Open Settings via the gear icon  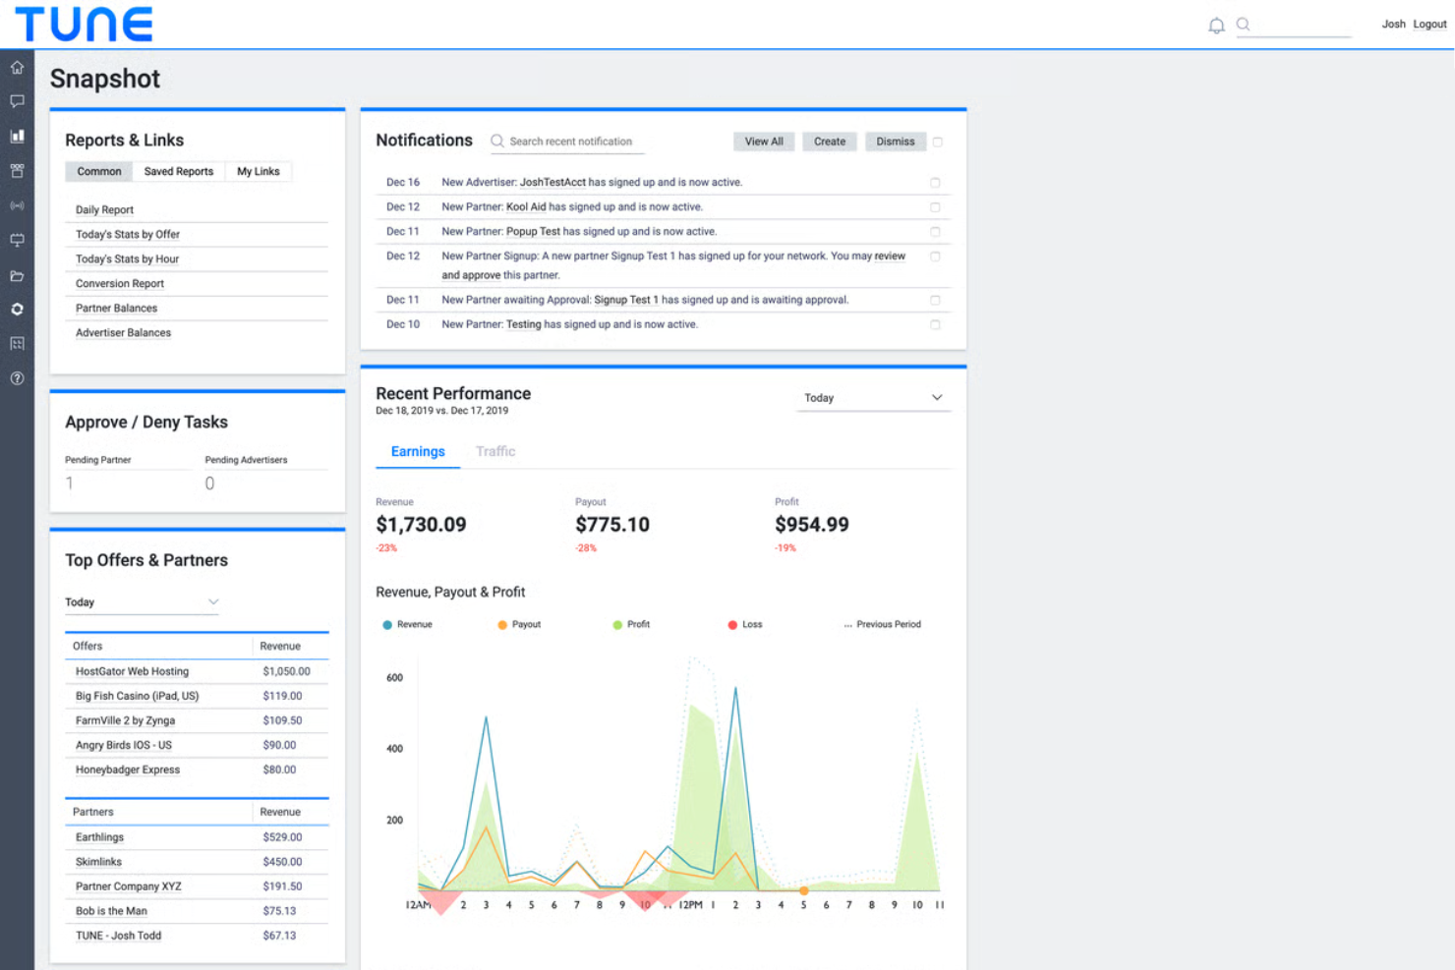(x=17, y=309)
